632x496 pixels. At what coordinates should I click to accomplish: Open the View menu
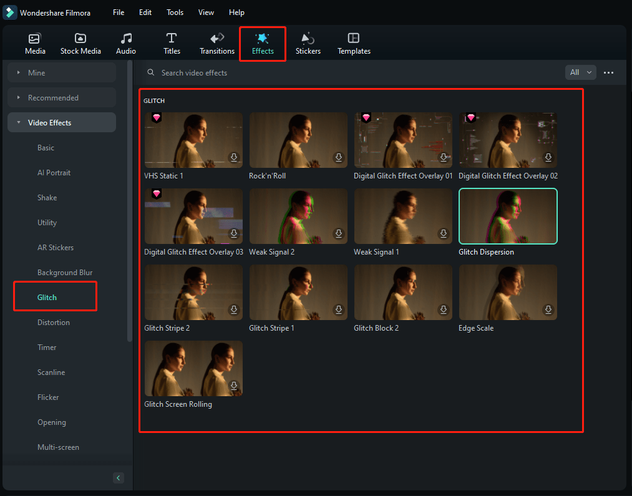(x=206, y=12)
